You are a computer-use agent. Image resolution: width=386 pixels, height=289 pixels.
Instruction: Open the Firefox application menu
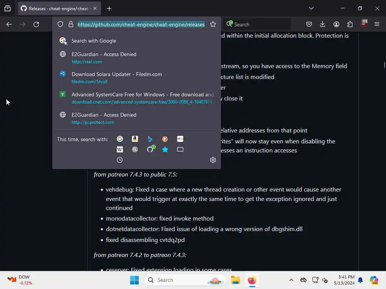(377, 24)
